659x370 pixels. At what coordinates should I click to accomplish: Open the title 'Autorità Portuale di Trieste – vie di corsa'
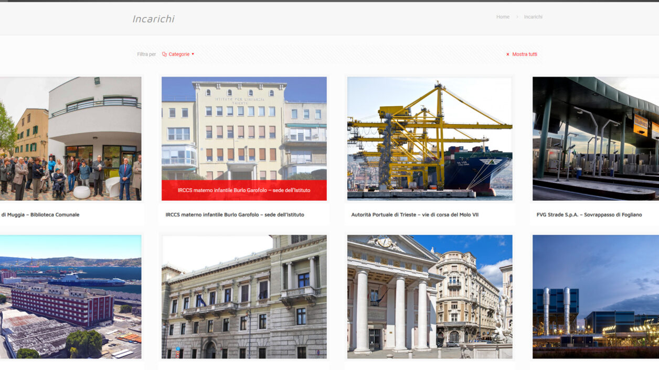(414, 214)
